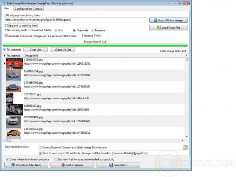Select the Rename radio option
The width and height of the screenshot is (236, 177).
(x=93, y=30)
